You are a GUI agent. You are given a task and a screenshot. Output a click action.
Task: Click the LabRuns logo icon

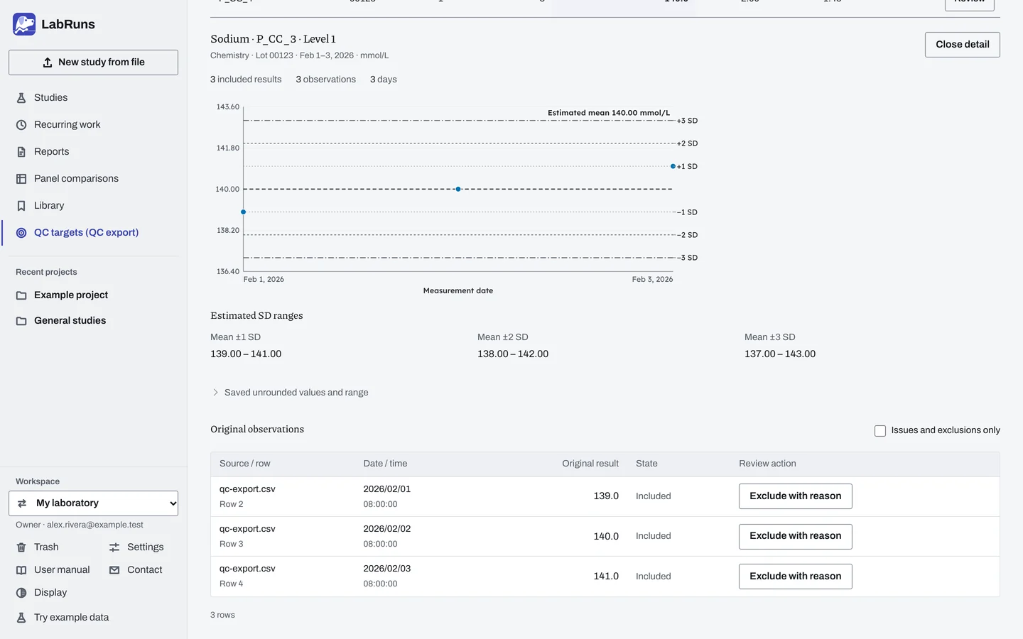pos(24,24)
